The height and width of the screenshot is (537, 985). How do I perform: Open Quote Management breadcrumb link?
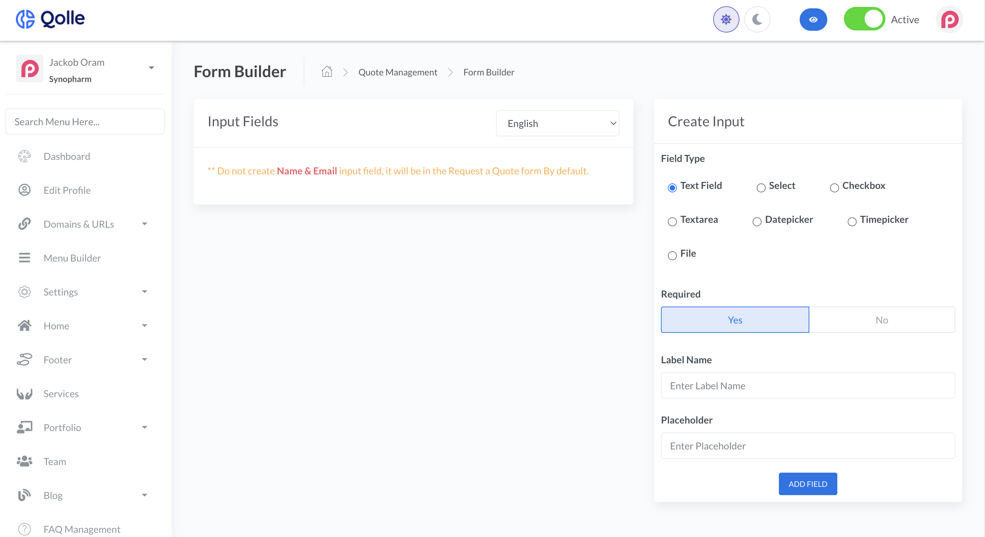(397, 72)
